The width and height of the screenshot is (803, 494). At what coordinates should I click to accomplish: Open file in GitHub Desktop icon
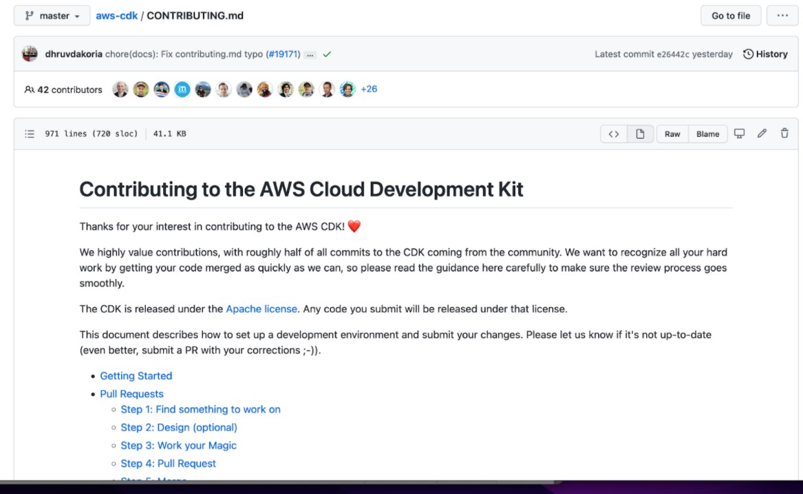click(739, 133)
